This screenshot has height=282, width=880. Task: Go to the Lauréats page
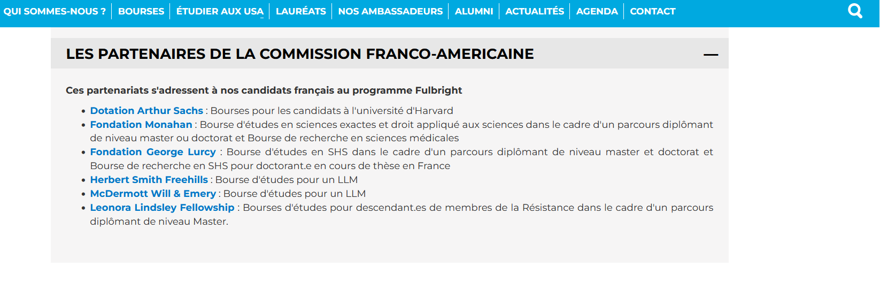[x=300, y=11]
